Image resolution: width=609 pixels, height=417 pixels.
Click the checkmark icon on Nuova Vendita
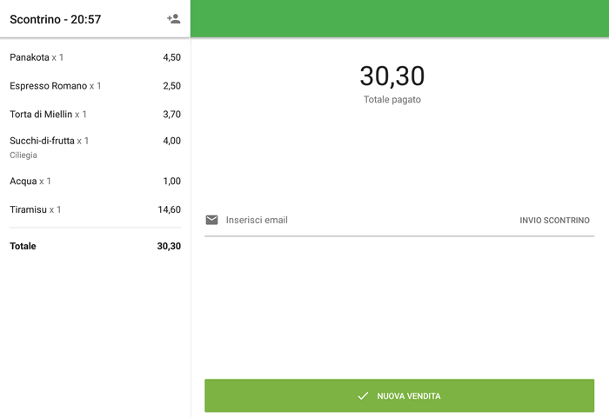pyautogui.click(x=364, y=396)
